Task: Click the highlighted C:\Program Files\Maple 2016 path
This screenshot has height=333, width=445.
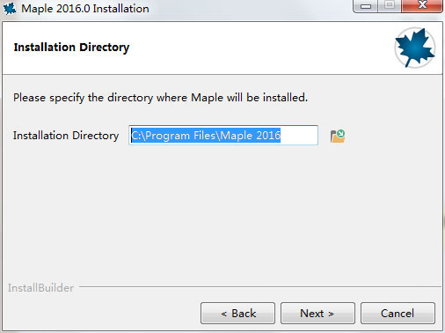Action: pos(206,136)
